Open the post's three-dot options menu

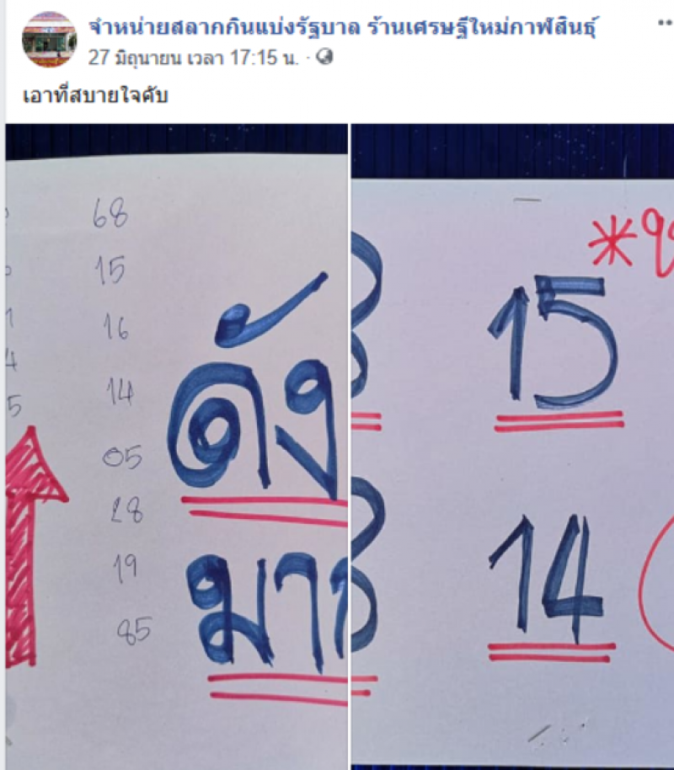(x=666, y=22)
